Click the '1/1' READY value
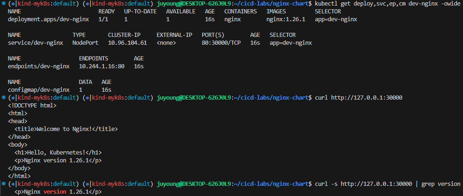The height and width of the screenshot is (196, 463). 103,19
